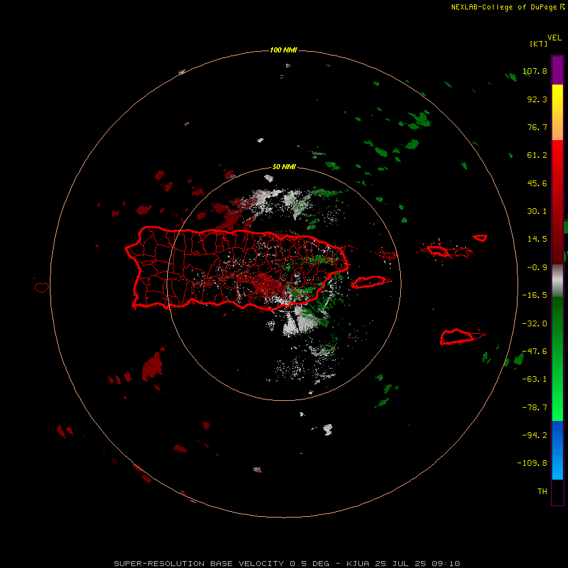The image size is (568, 568).
Task: Click the Mona island outline west of Puerto Rico
Action: click(42, 288)
